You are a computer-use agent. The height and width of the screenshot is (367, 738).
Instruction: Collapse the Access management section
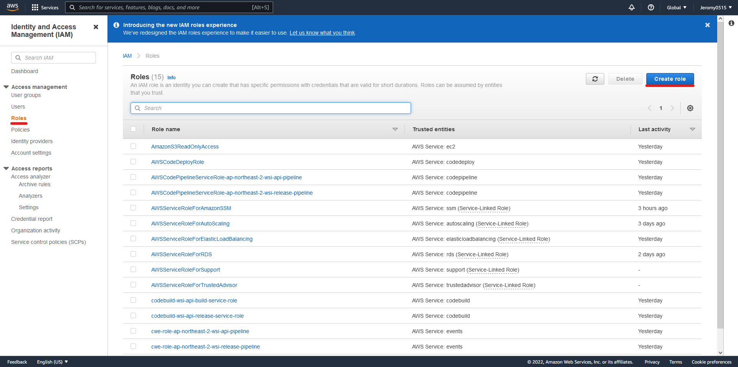tap(6, 87)
